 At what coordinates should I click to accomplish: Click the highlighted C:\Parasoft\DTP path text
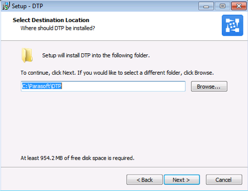42,86
